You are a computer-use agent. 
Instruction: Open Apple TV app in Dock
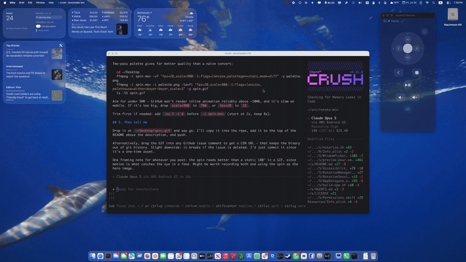pos(202,256)
